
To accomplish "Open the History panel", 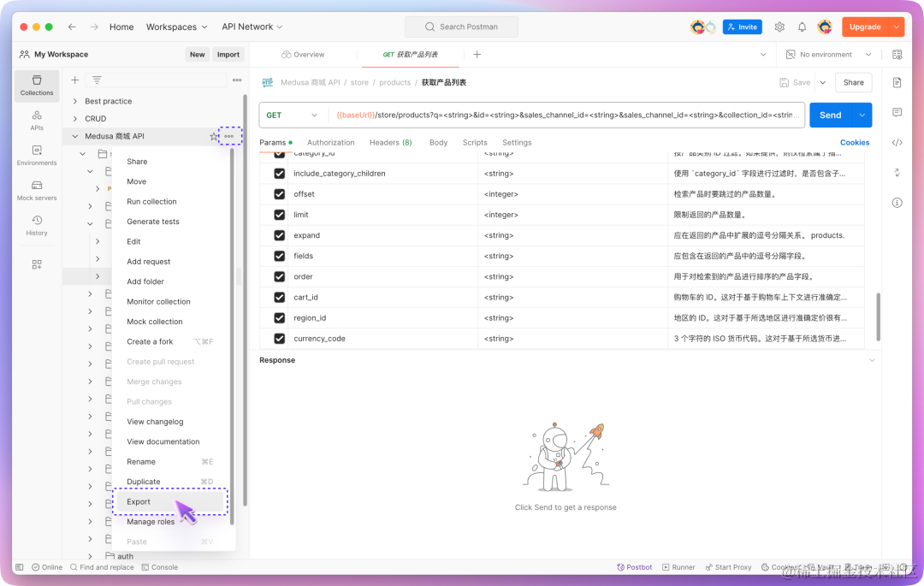I will point(37,225).
